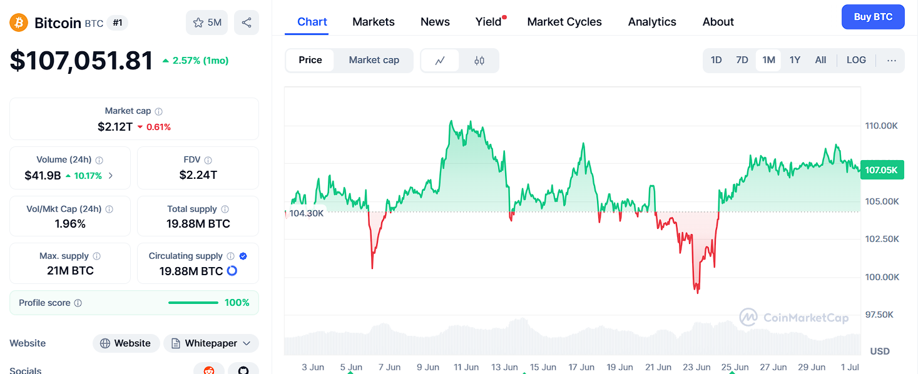The image size is (918, 374).
Task: Switch to the Markets tab
Action: (x=374, y=22)
